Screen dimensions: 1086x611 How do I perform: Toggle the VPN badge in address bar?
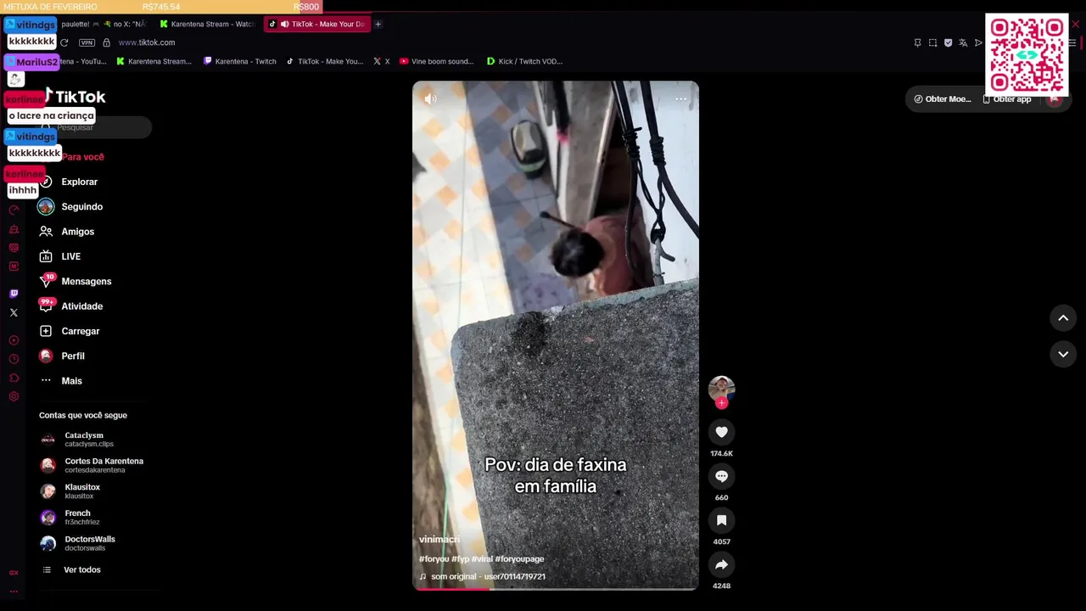pos(87,42)
